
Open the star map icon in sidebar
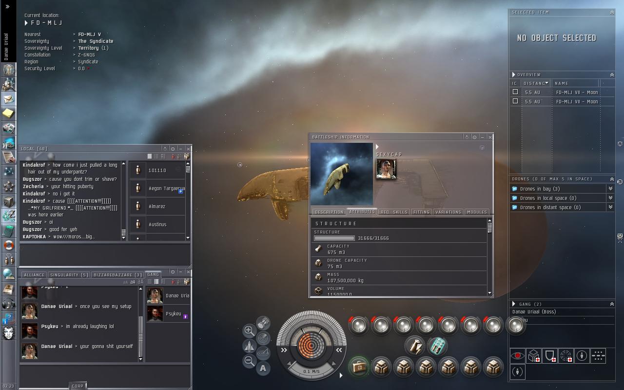9,172
